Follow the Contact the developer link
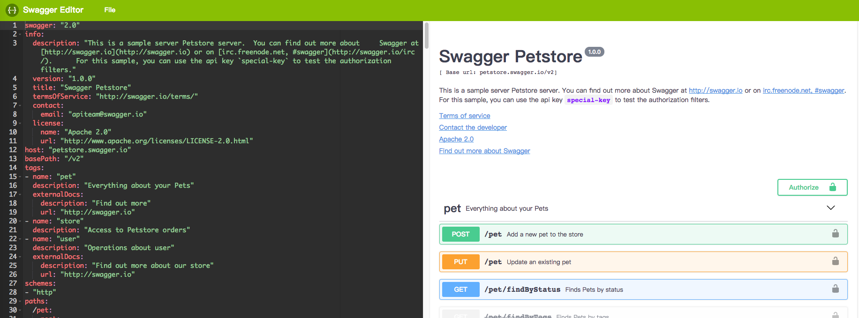Screen dimensions: 859x318 click(x=473, y=127)
